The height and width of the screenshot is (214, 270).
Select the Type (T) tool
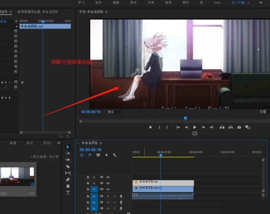click(68, 193)
